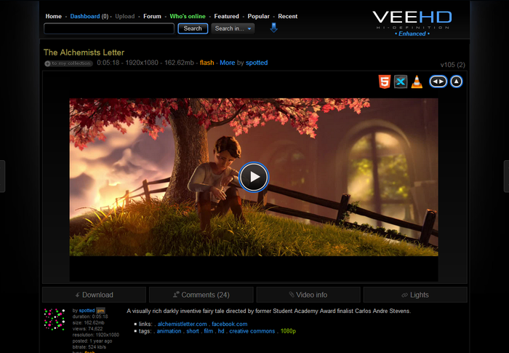
Task: Open the Dashboard link
Action: [85, 16]
